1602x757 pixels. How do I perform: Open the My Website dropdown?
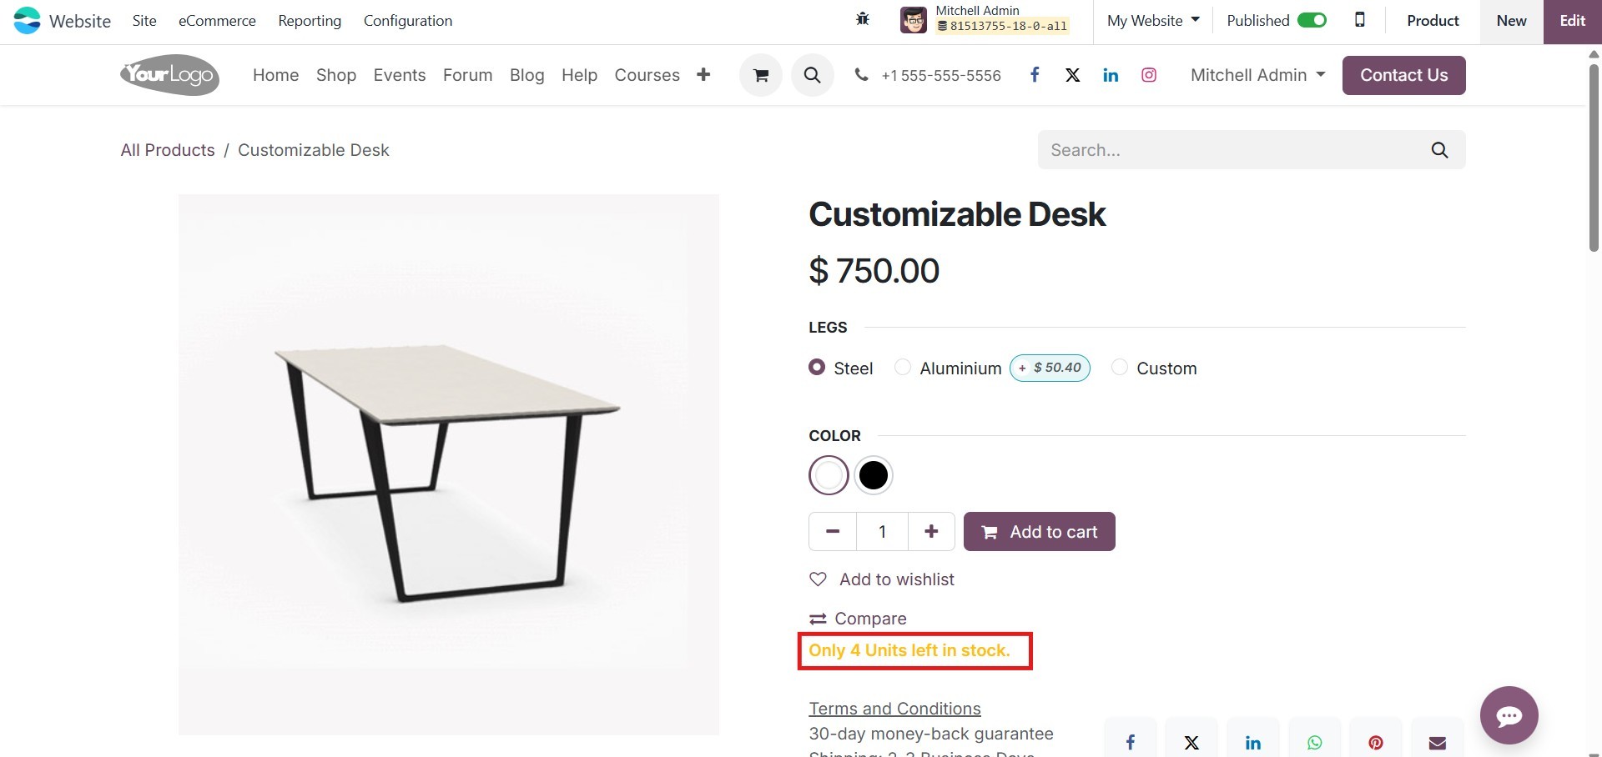tap(1152, 20)
